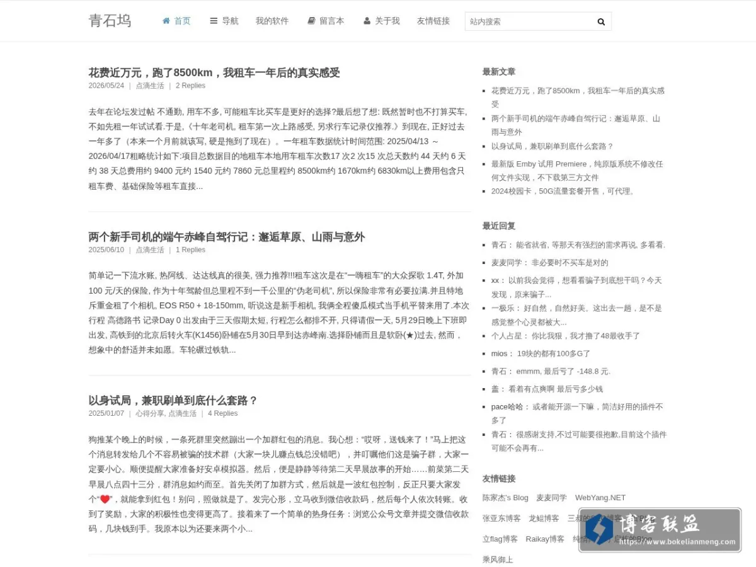Screen dimensions: 756x567
Task: Click the home icon beside 首页
Action: tap(166, 21)
